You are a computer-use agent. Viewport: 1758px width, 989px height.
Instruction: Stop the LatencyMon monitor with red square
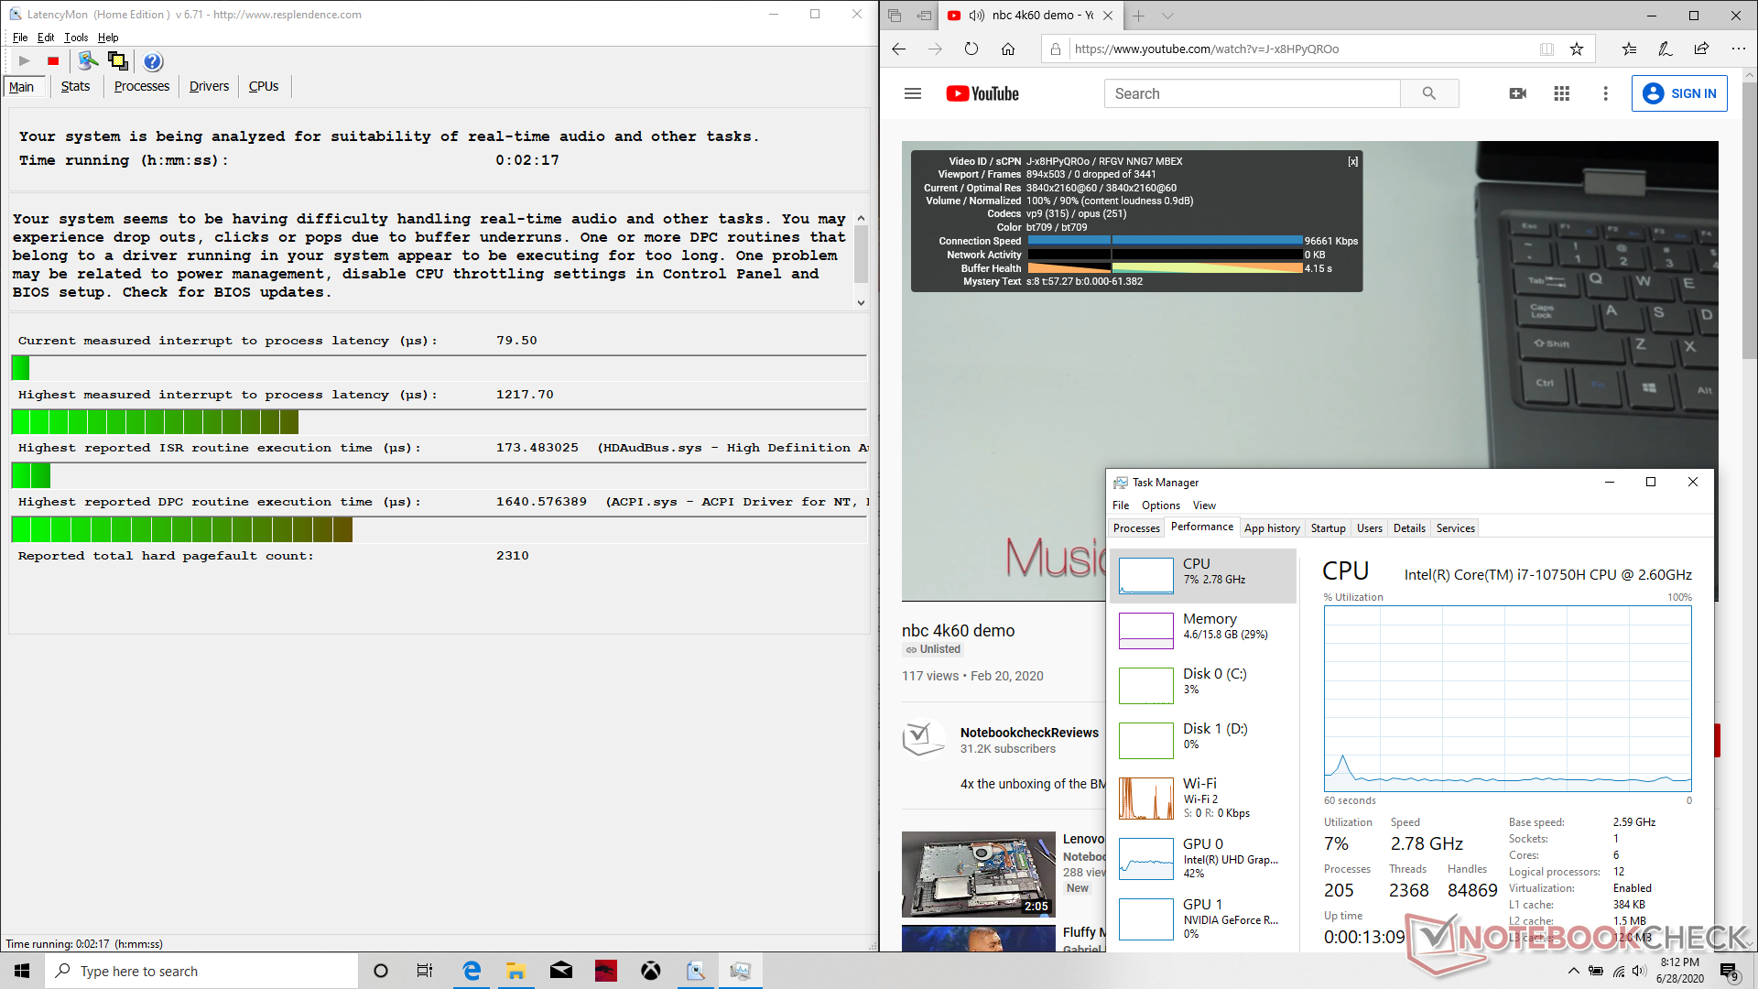click(x=53, y=61)
